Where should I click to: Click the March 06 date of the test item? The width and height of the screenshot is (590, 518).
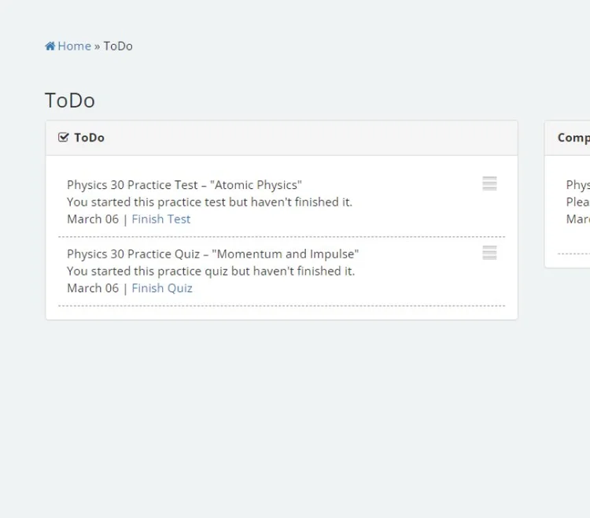point(92,219)
